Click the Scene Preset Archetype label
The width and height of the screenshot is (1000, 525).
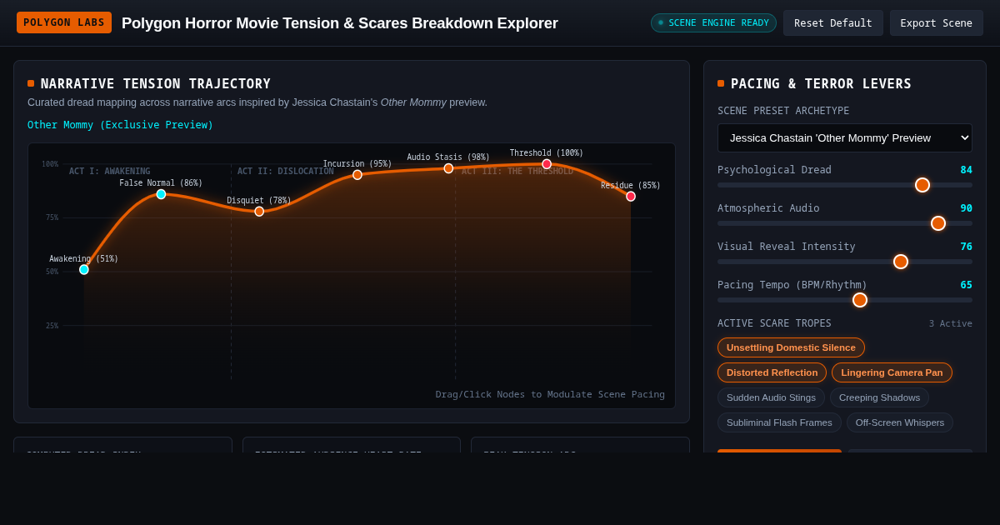coord(783,111)
